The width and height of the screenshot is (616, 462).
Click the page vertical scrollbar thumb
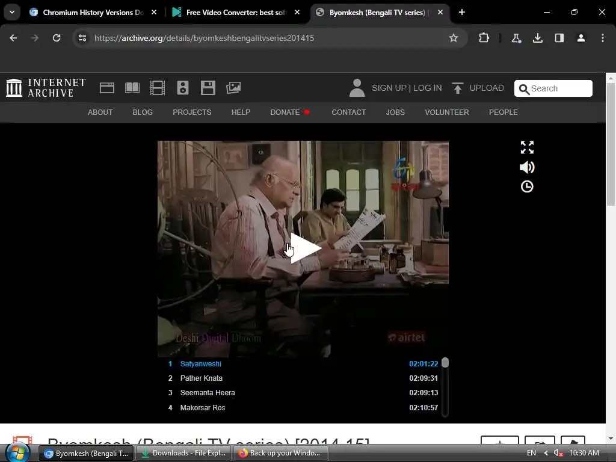point(611,144)
